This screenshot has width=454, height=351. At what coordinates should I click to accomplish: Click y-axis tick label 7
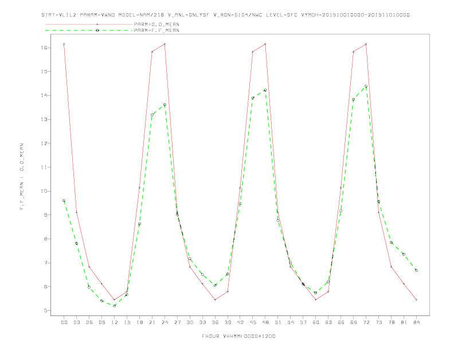tap(46, 263)
